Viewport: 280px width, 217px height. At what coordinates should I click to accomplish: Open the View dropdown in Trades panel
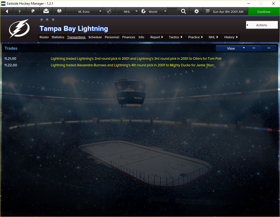(x=231, y=48)
